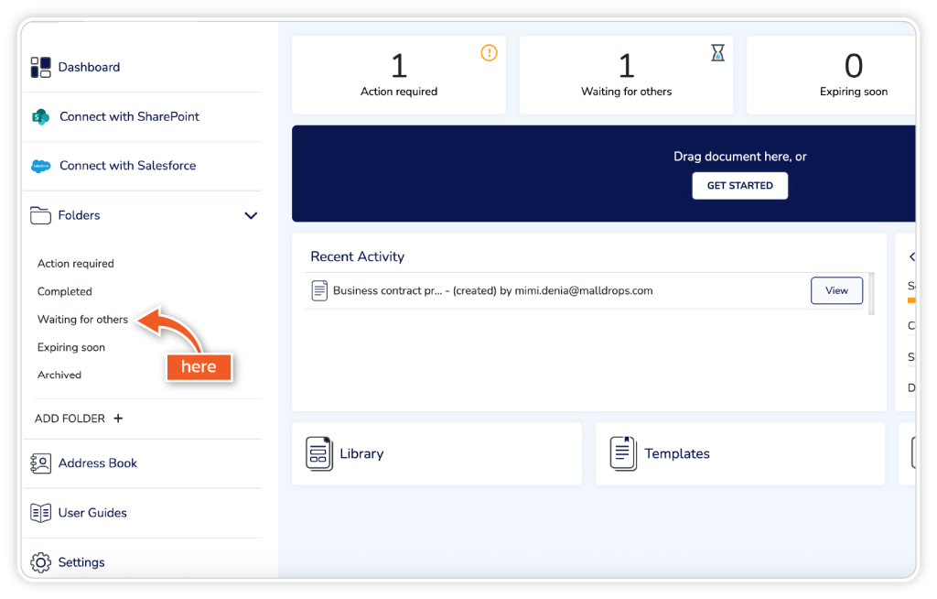Click the Recent Activity scrollbar

871,293
